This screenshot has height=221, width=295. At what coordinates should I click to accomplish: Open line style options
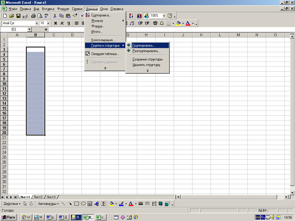click(141, 204)
